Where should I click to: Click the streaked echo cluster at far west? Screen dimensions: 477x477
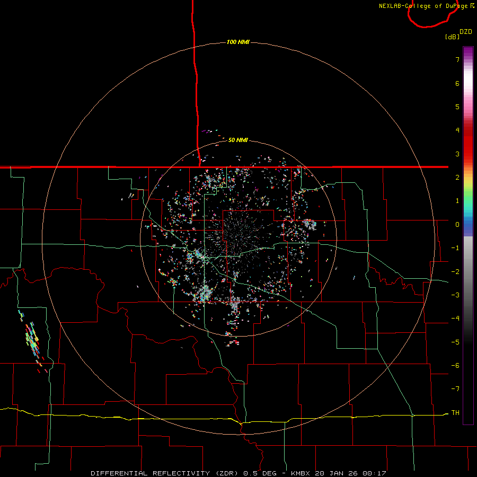pyautogui.click(x=33, y=341)
